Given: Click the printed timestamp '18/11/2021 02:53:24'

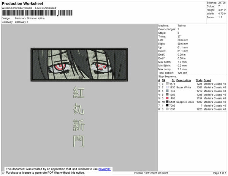Looking at the screenshot, I should tap(156, 173).
